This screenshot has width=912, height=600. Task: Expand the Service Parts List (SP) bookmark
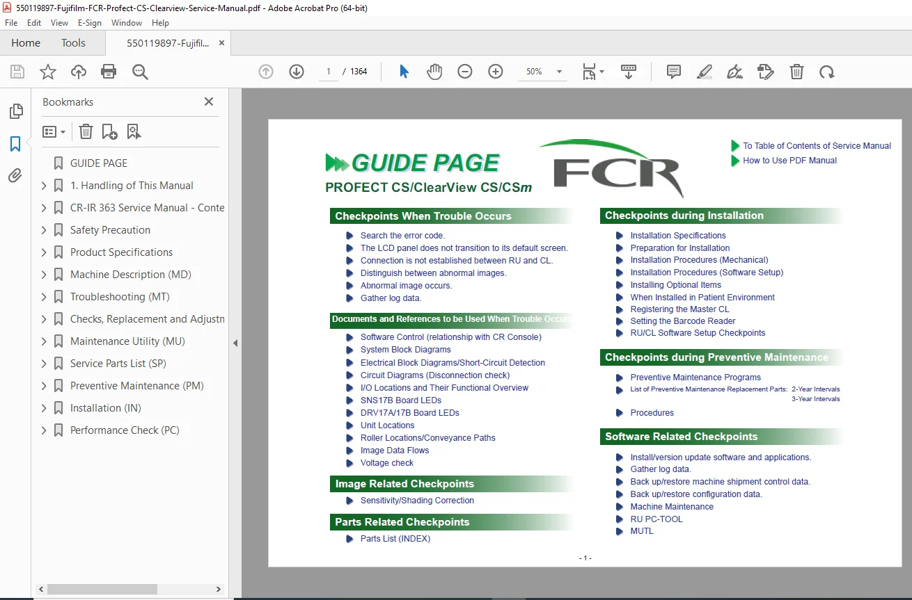[44, 364]
